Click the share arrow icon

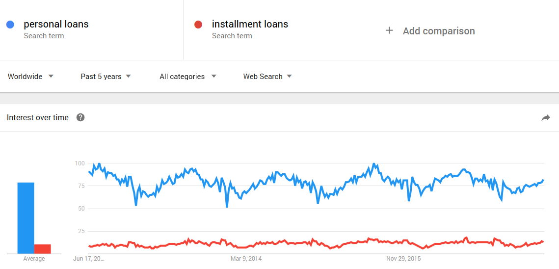(x=546, y=118)
